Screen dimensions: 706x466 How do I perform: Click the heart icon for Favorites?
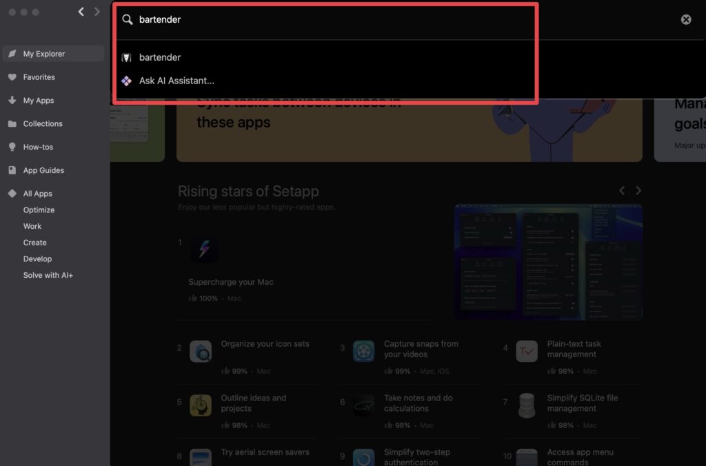point(12,77)
